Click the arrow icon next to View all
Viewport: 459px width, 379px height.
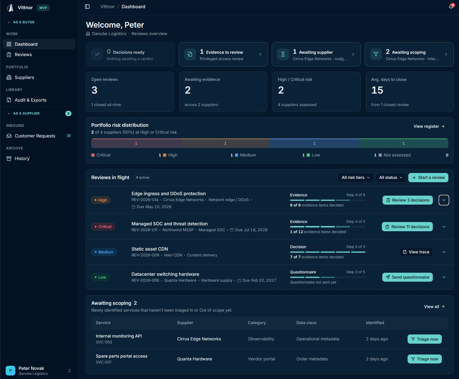coord(443,307)
